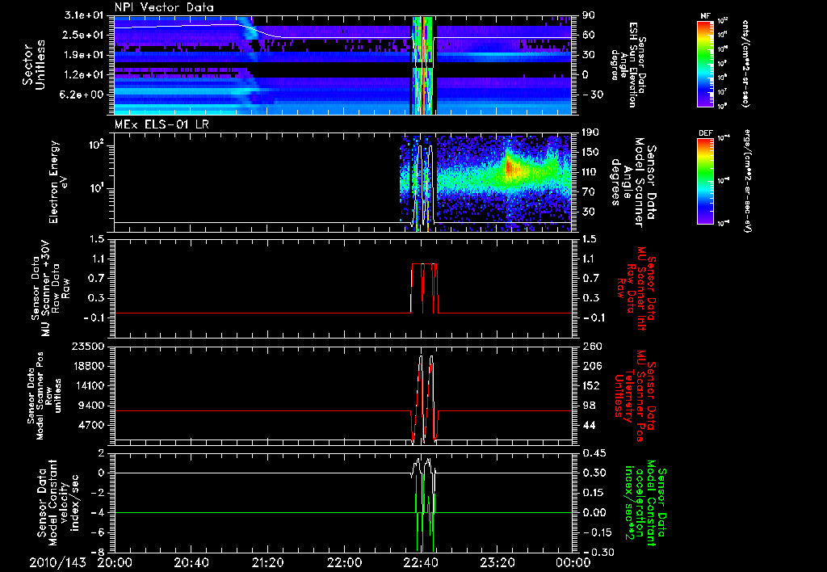Click the '00:00' time tick label

(x=574, y=563)
